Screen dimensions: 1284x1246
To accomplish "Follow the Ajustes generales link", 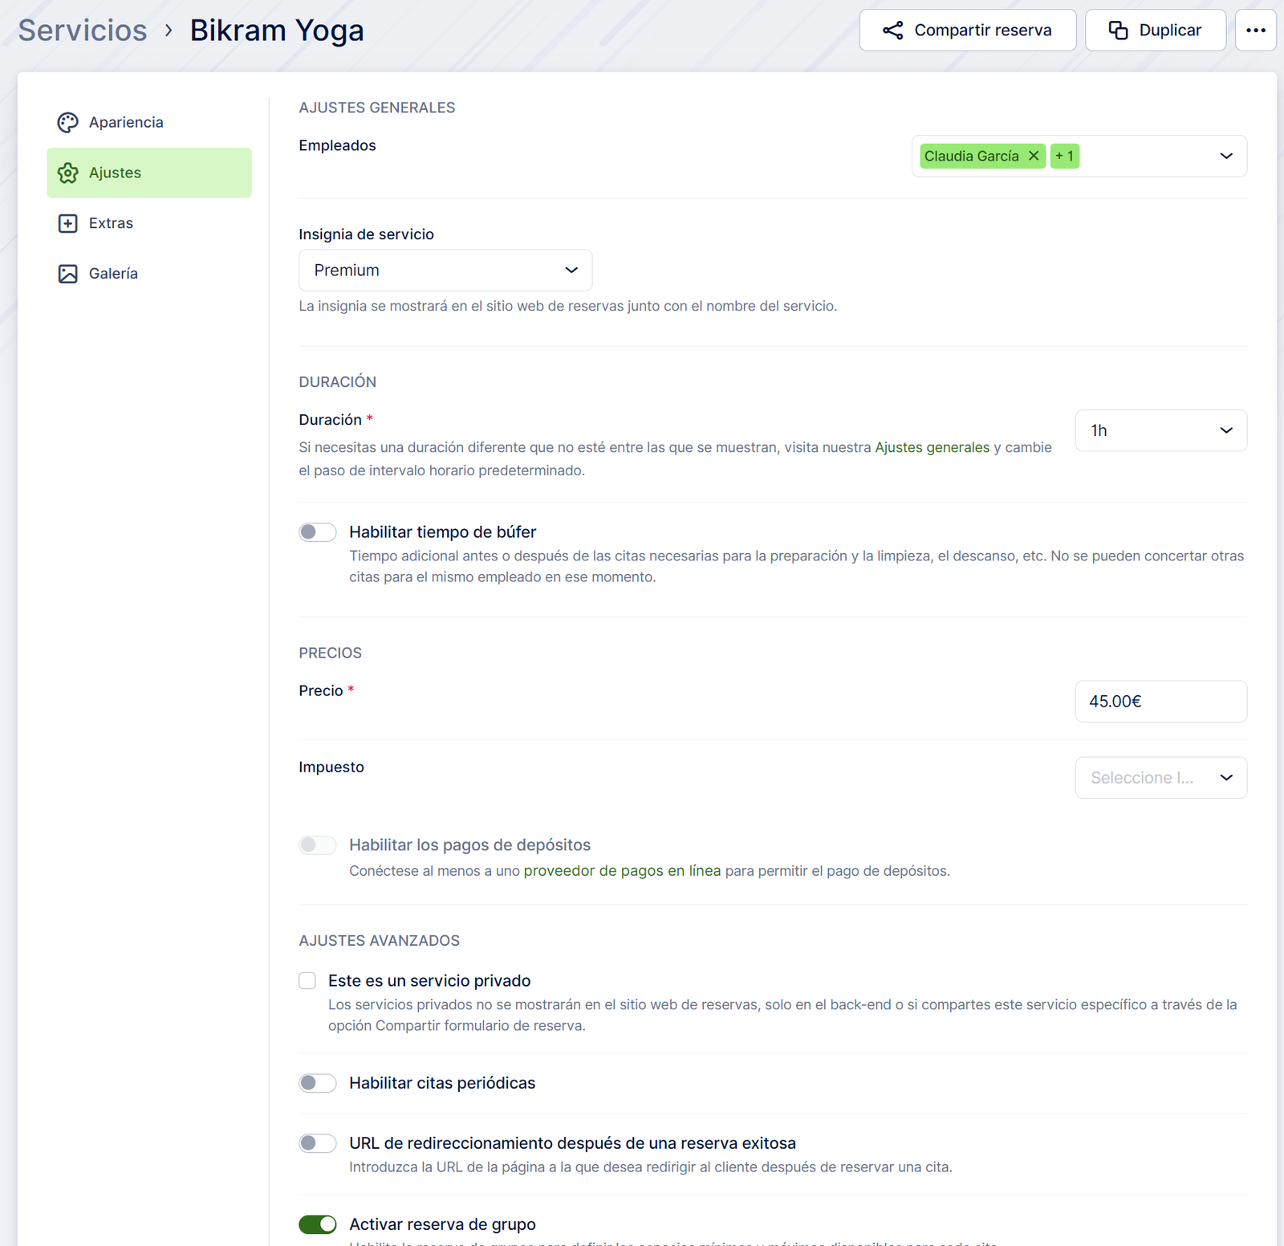I will (x=932, y=447).
